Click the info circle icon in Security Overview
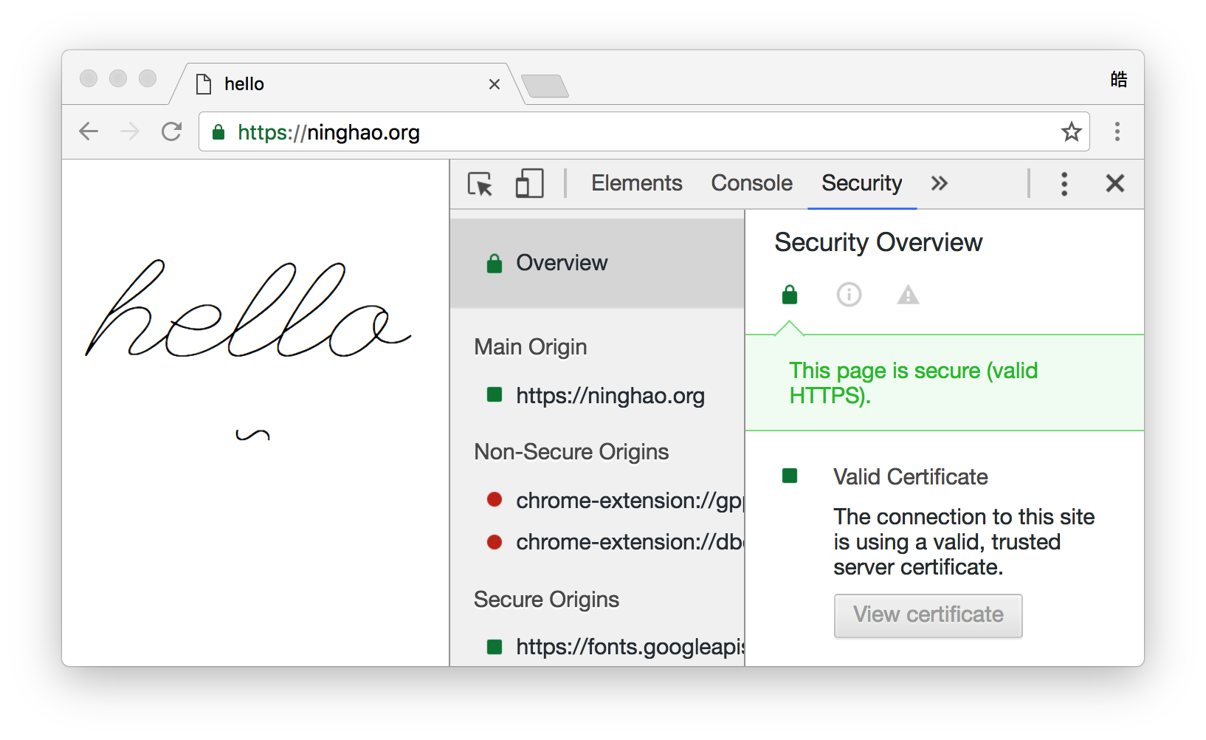The height and width of the screenshot is (740, 1206). [x=849, y=295]
